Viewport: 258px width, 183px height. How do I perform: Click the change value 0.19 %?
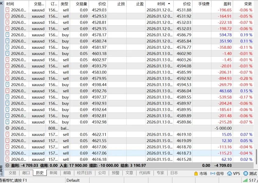(x=246, y=35)
